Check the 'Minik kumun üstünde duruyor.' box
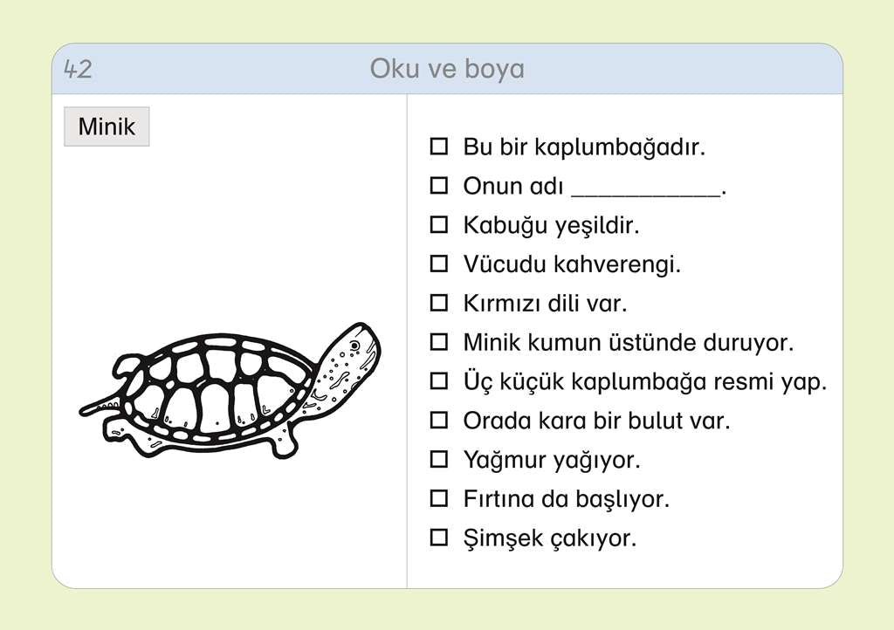894x630 pixels. (438, 342)
